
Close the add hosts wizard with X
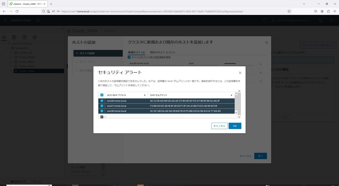click(266, 42)
